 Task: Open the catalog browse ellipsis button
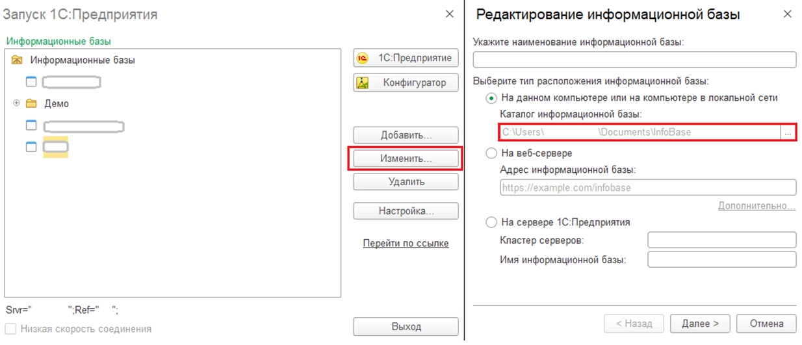[x=788, y=132]
